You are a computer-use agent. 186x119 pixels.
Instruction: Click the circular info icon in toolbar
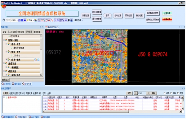[72, 20]
